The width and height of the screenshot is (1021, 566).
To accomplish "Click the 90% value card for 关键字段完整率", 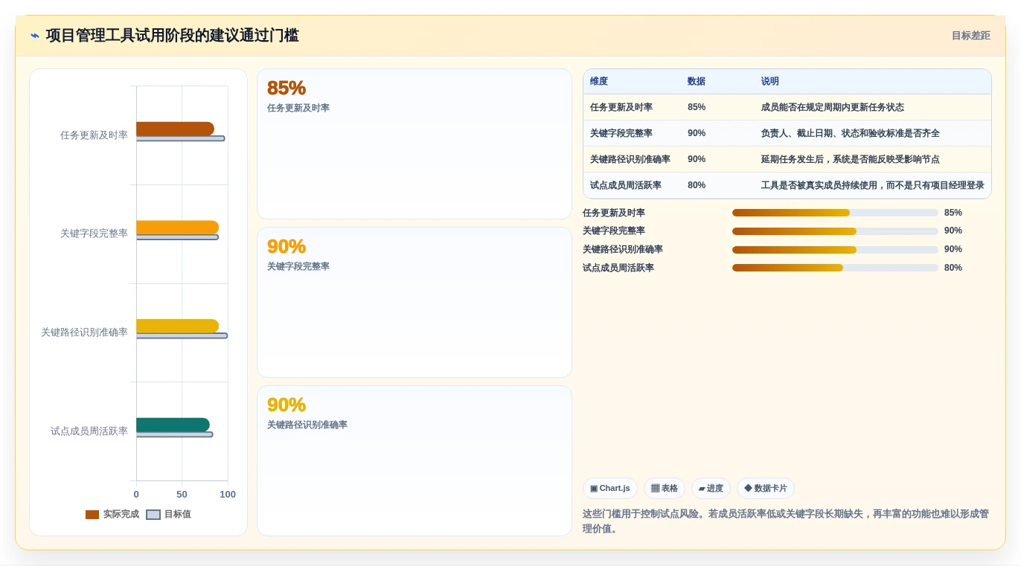I will (x=415, y=303).
